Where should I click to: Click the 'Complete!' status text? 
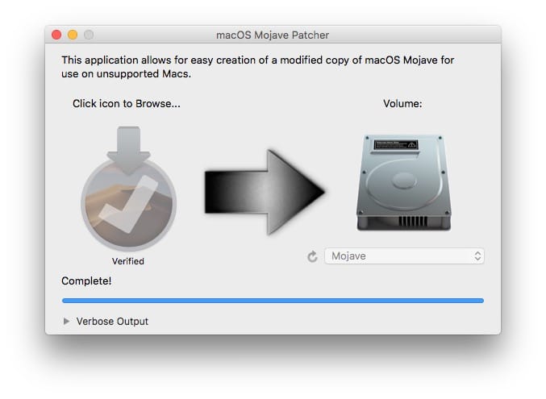[86, 281]
